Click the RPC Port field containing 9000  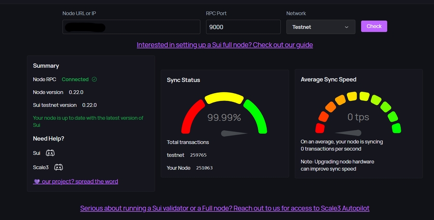pos(243,27)
